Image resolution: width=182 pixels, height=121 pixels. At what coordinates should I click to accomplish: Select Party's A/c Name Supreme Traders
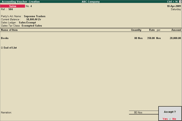(x=35, y=16)
